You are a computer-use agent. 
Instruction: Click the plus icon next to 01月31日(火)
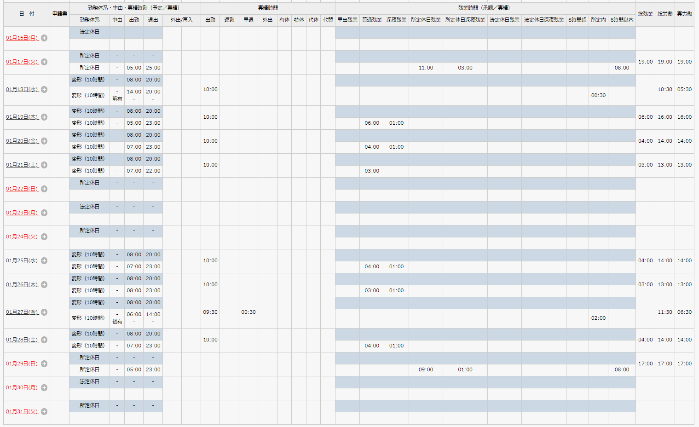coord(44,412)
